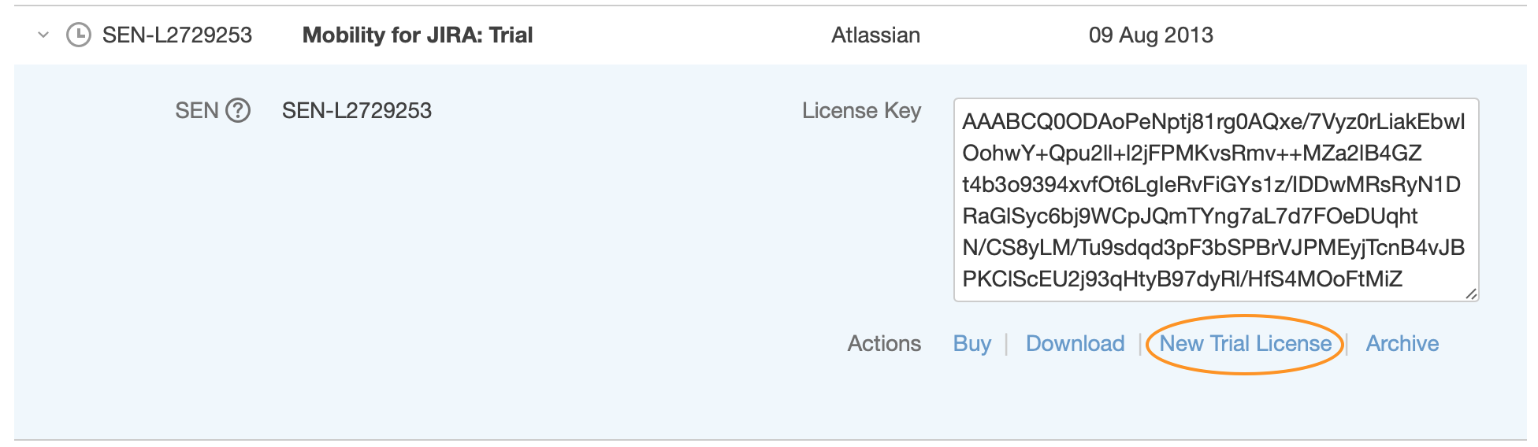
Task: Click the license key line starting RaGlSyc6
Action: (1190, 216)
